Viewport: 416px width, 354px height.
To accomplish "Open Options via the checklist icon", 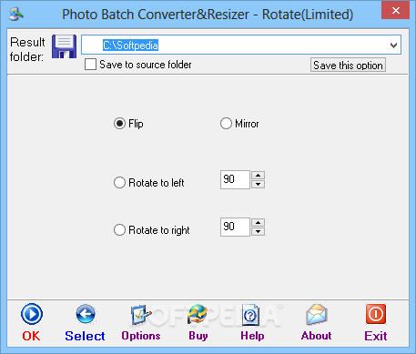I will point(141,314).
